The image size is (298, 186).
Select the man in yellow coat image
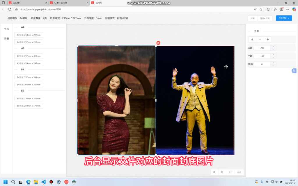[195, 100]
